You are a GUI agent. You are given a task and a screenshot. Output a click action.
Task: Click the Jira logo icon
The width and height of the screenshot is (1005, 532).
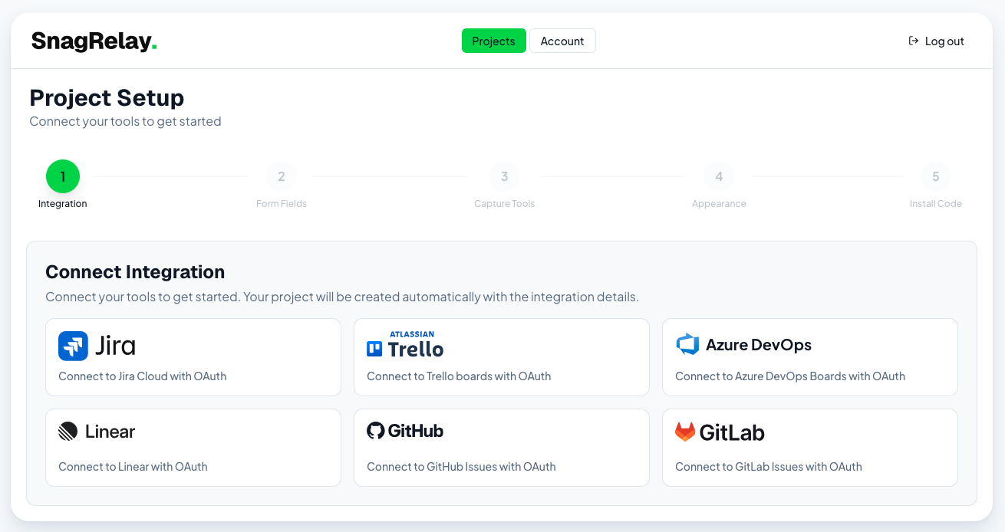pos(73,346)
